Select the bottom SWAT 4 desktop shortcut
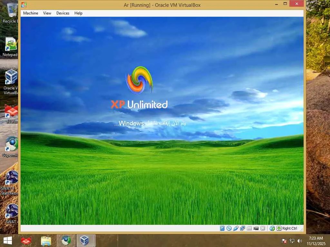 [x=12, y=214]
